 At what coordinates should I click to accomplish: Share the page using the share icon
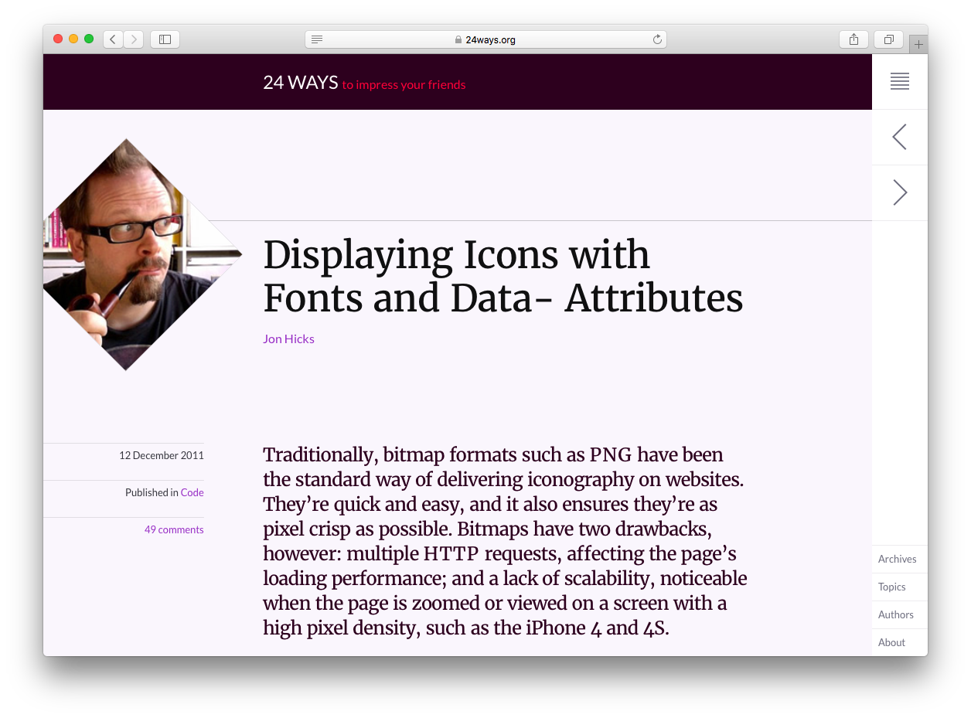[853, 39]
